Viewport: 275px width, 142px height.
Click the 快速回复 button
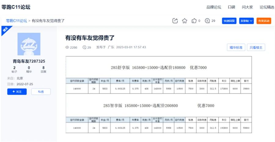click(229, 21)
